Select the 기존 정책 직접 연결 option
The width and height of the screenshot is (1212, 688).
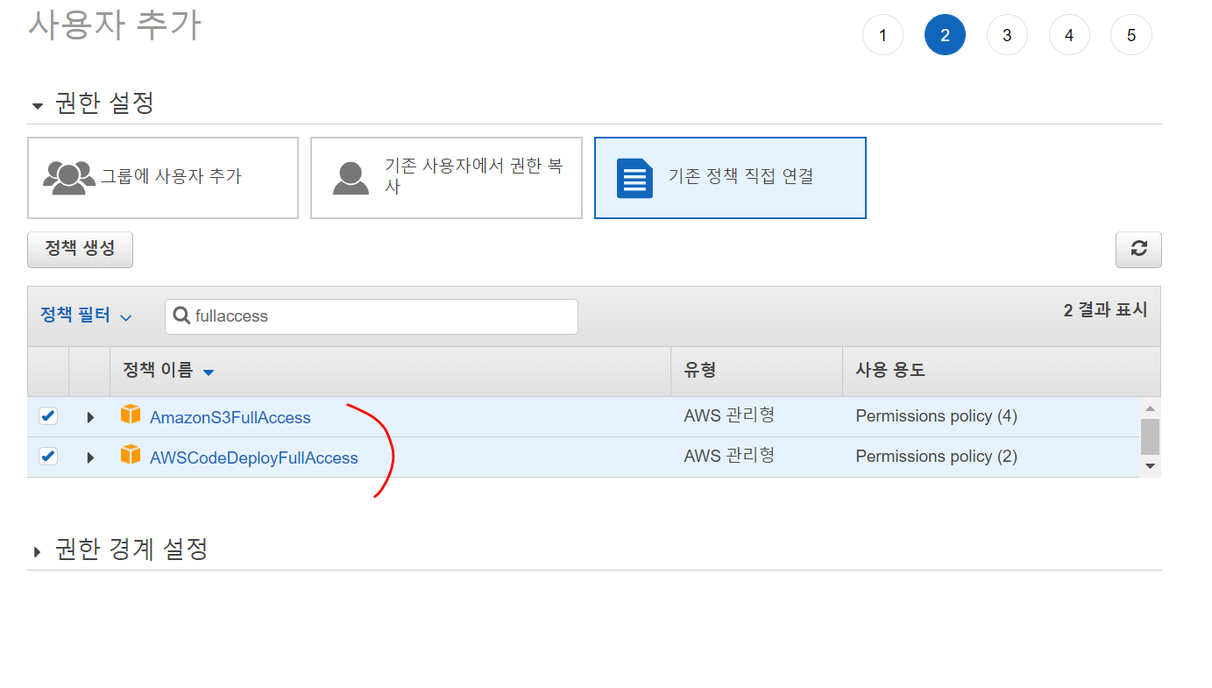coord(730,178)
